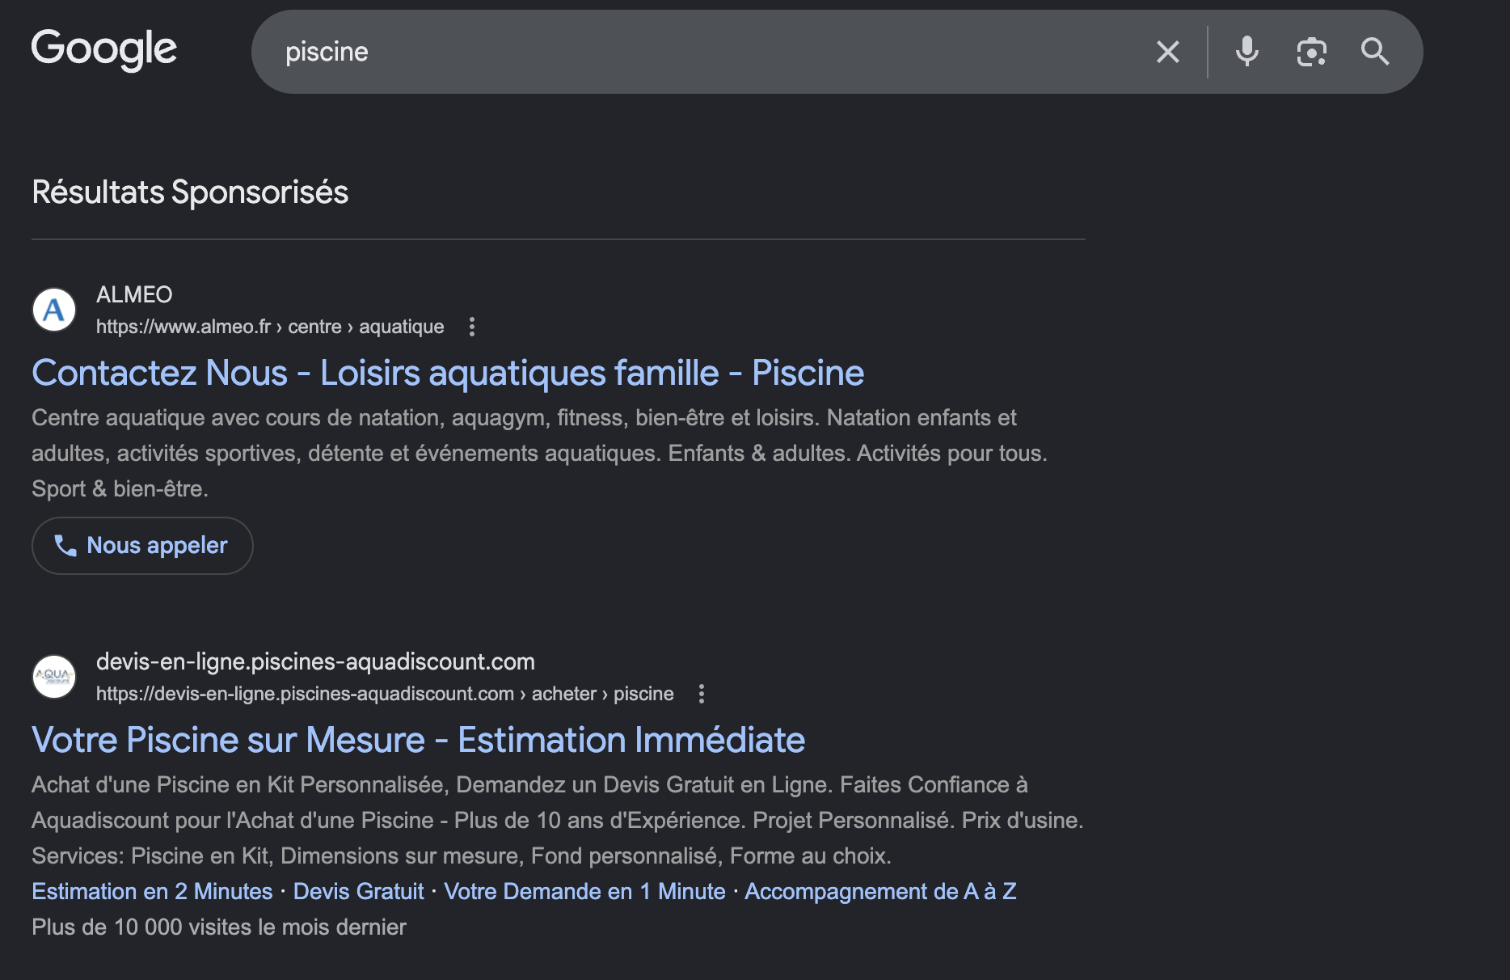This screenshot has width=1510, height=980.
Task: Start voice search with microphone icon
Action: pyautogui.click(x=1246, y=52)
